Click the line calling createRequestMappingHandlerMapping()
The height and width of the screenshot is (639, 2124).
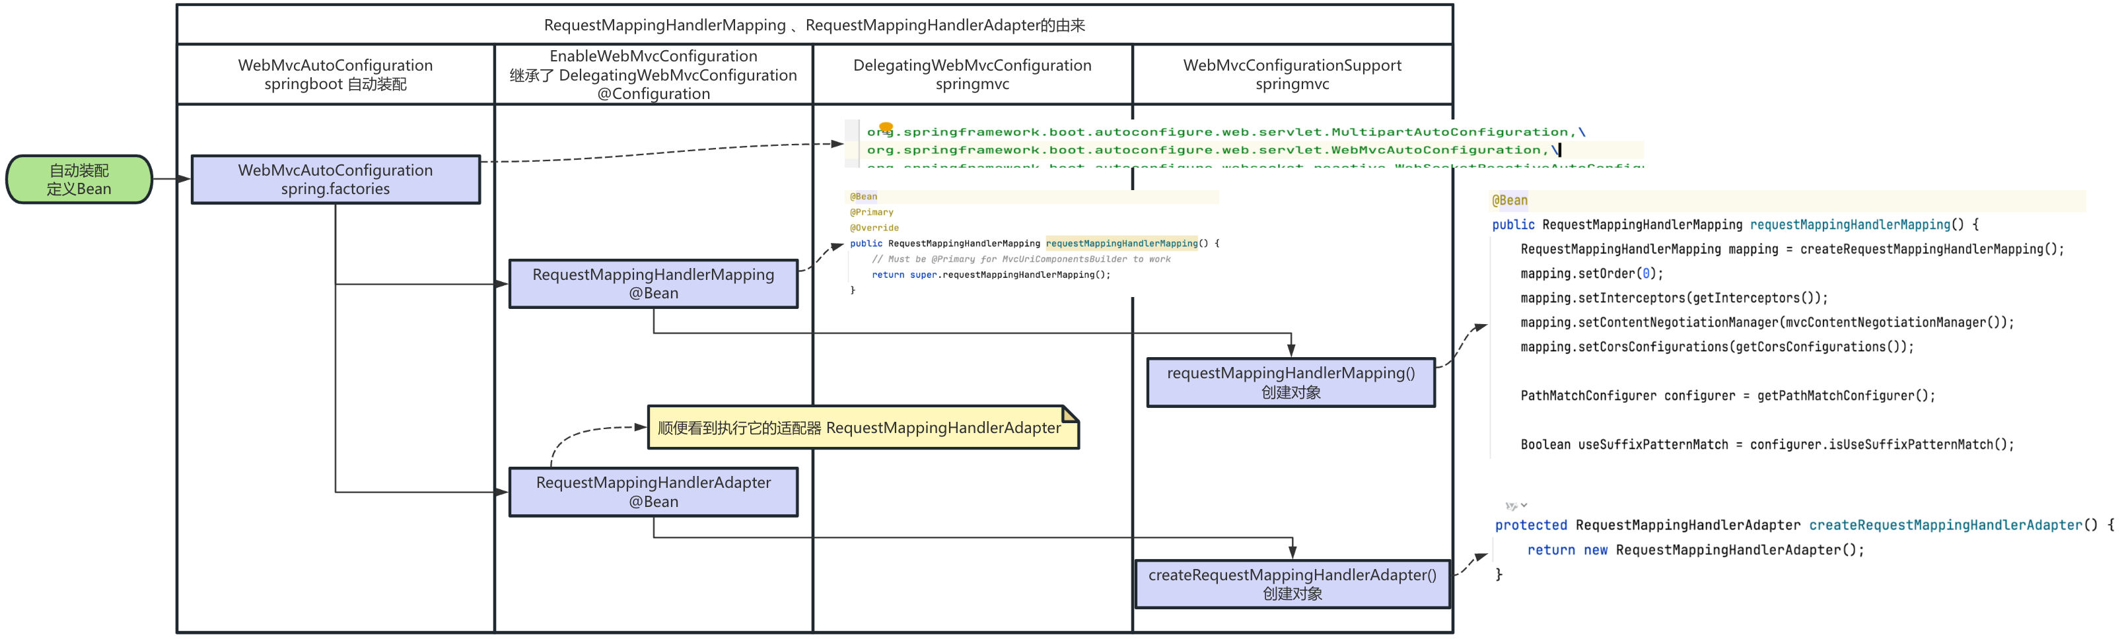1792,249
